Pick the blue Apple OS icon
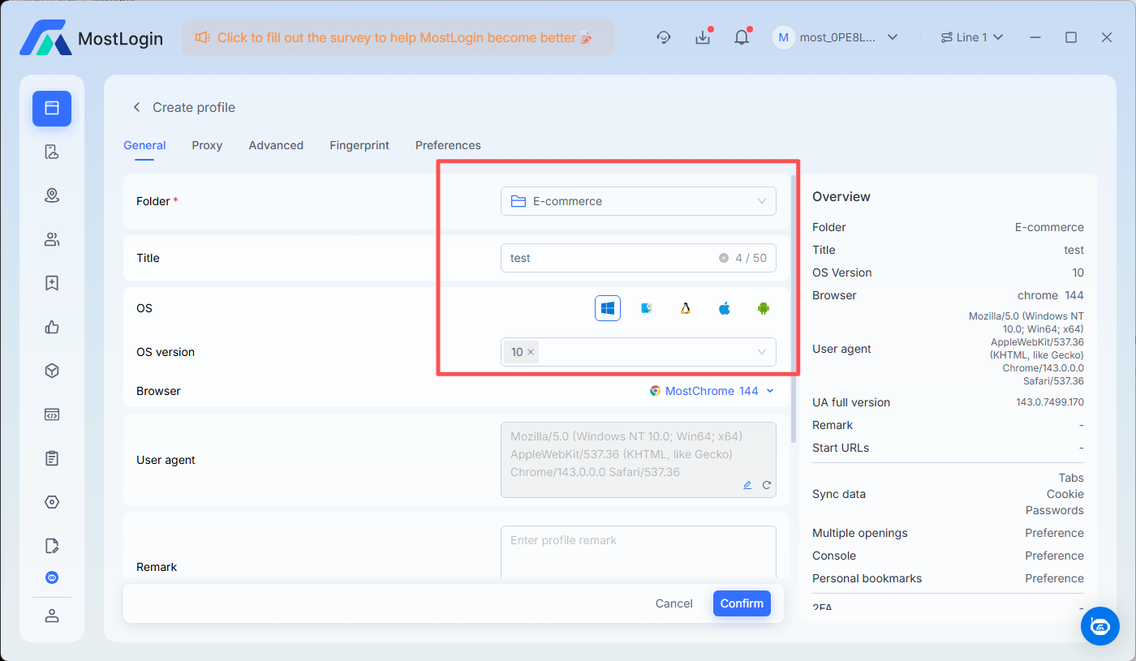 click(x=725, y=308)
